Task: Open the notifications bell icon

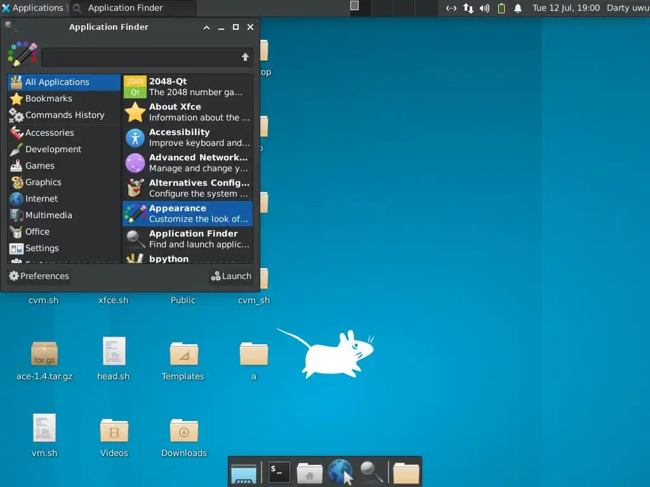Action: click(518, 8)
